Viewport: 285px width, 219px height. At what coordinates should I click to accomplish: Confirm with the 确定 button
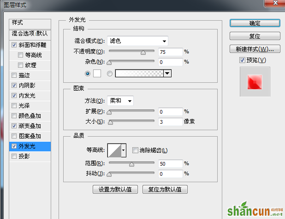click(x=255, y=23)
